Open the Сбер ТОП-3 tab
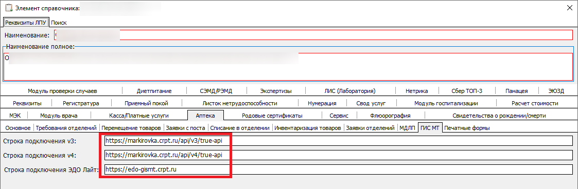This screenshot has height=189, width=578. point(467,91)
